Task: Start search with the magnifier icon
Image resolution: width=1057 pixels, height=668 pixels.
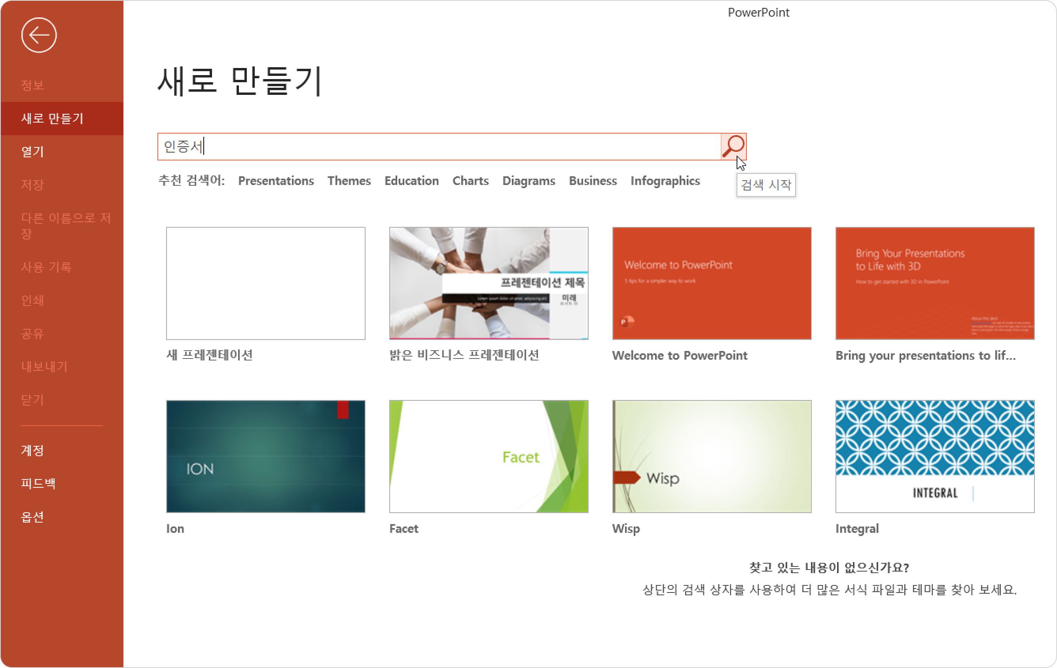Action: pyautogui.click(x=733, y=147)
